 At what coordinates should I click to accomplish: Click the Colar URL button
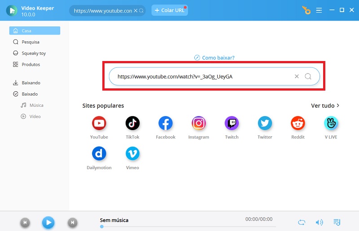[170, 10]
